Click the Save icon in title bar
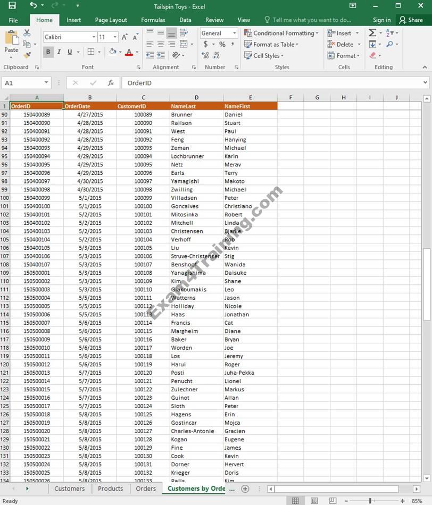Viewport: 432px width, 505px height. coord(12,6)
